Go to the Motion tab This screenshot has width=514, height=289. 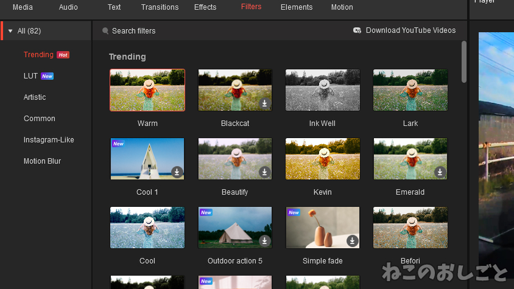click(342, 7)
